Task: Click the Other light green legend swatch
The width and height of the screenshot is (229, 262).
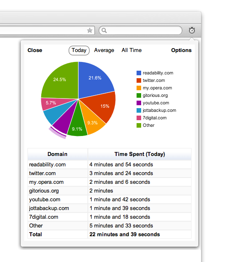Action: click(139, 125)
